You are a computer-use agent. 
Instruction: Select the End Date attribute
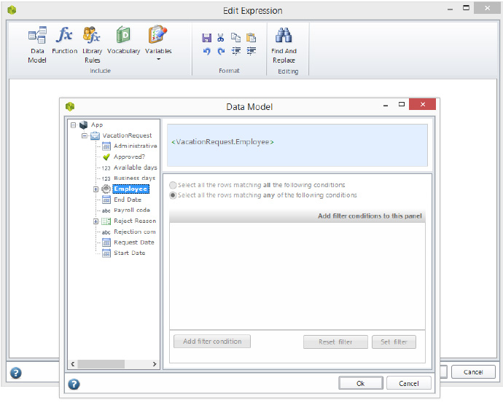(128, 200)
